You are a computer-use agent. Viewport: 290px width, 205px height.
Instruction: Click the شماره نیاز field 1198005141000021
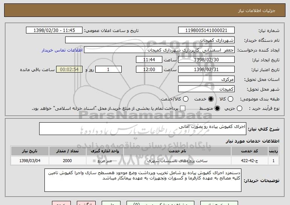[x=206, y=30]
